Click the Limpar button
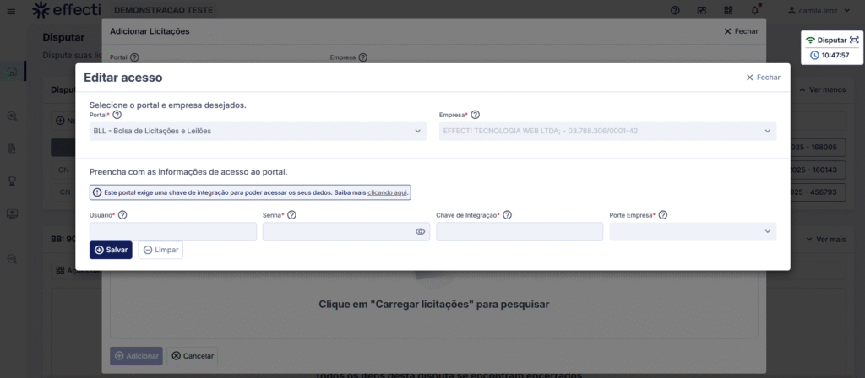The width and height of the screenshot is (865, 378). pos(160,250)
